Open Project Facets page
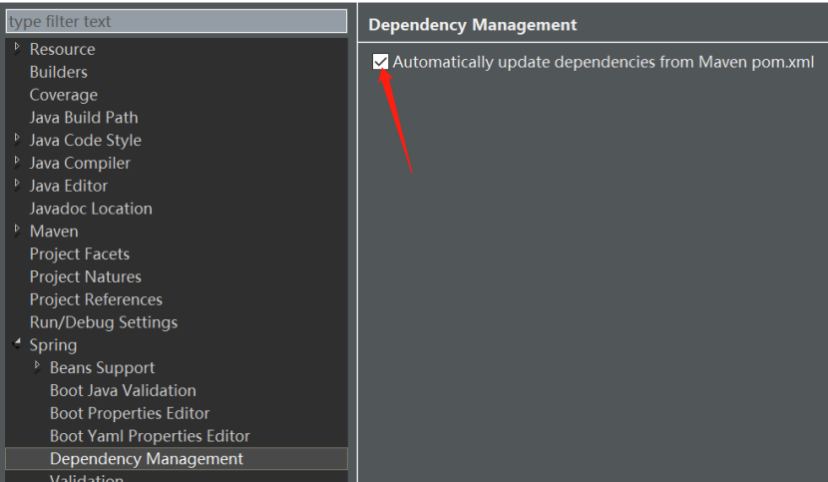The width and height of the screenshot is (828, 482). click(x=80, y=253)
